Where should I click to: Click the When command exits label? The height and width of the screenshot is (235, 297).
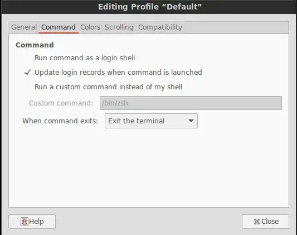(x=60, y=121)
